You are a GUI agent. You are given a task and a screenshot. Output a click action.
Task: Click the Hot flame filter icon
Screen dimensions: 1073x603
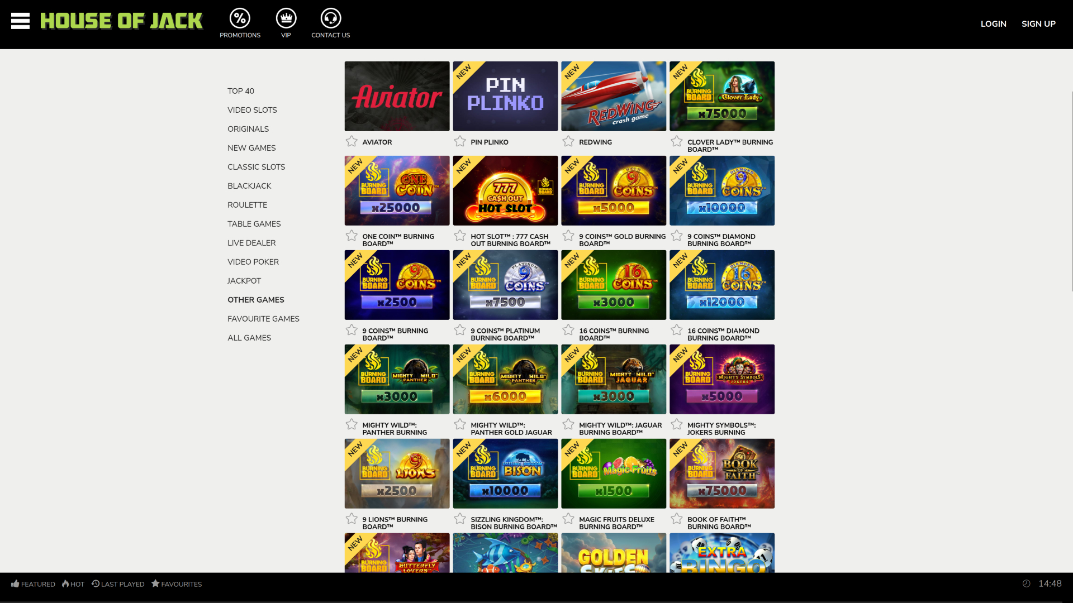65,584
